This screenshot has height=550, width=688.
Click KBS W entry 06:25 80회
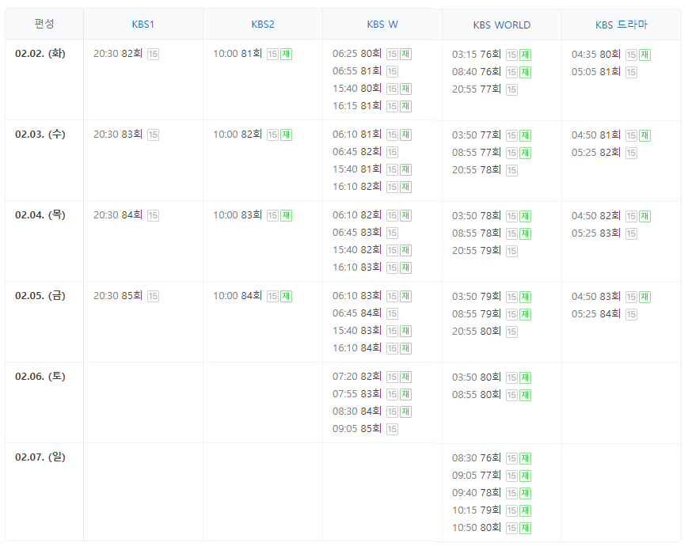pyautogui.click(x=357, y=54)
